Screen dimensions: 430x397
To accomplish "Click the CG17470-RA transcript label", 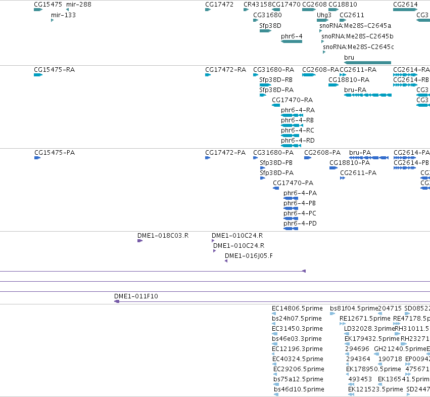I will tap(293, 100).
